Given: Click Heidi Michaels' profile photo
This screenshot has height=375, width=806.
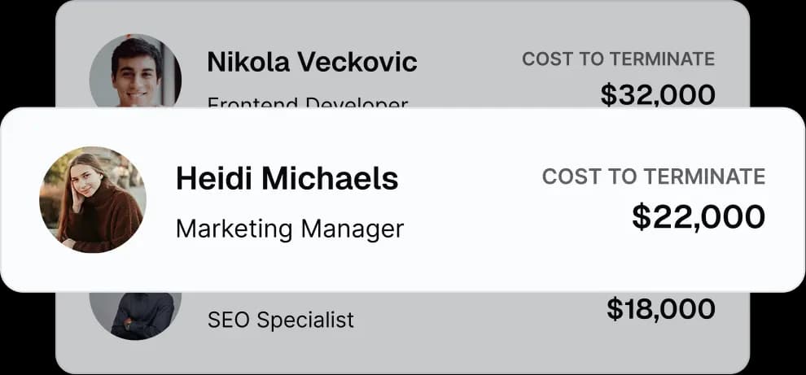Looking at the screenshot, I should click(93, 200).
